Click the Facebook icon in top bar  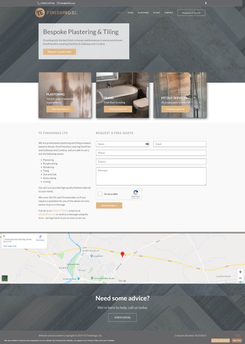(x=206, y=3)
